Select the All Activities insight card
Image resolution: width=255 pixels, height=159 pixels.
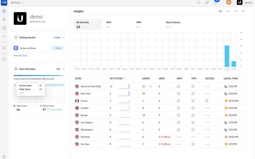click(x=88, y=24)
